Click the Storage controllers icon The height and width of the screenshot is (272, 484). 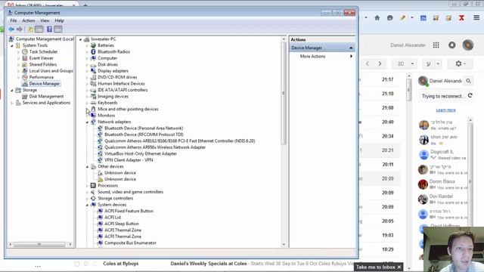tap(93, 198)
